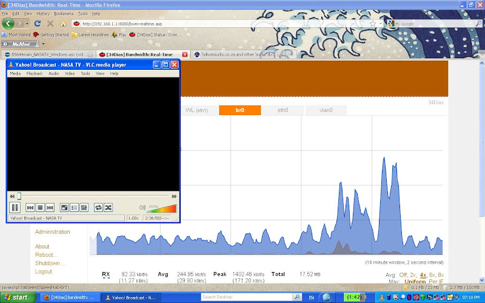
Task: Click the Firefox stop loading icon
Action: 50,24
